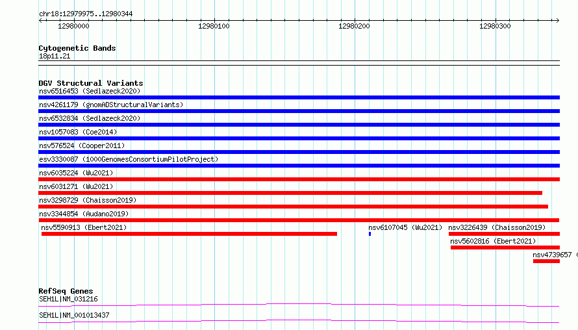
Task: Open variant nsv4261179 (gnomADStructuralVariants) label
Action: 111,105
